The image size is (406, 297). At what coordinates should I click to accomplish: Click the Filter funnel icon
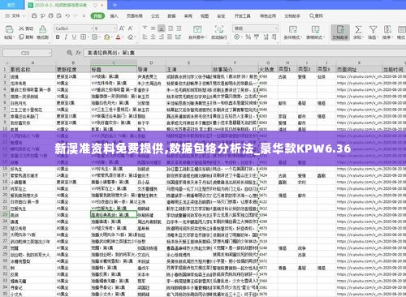point(373,29)
